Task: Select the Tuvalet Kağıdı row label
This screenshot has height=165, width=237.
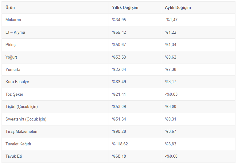Action: click(18, 144)
